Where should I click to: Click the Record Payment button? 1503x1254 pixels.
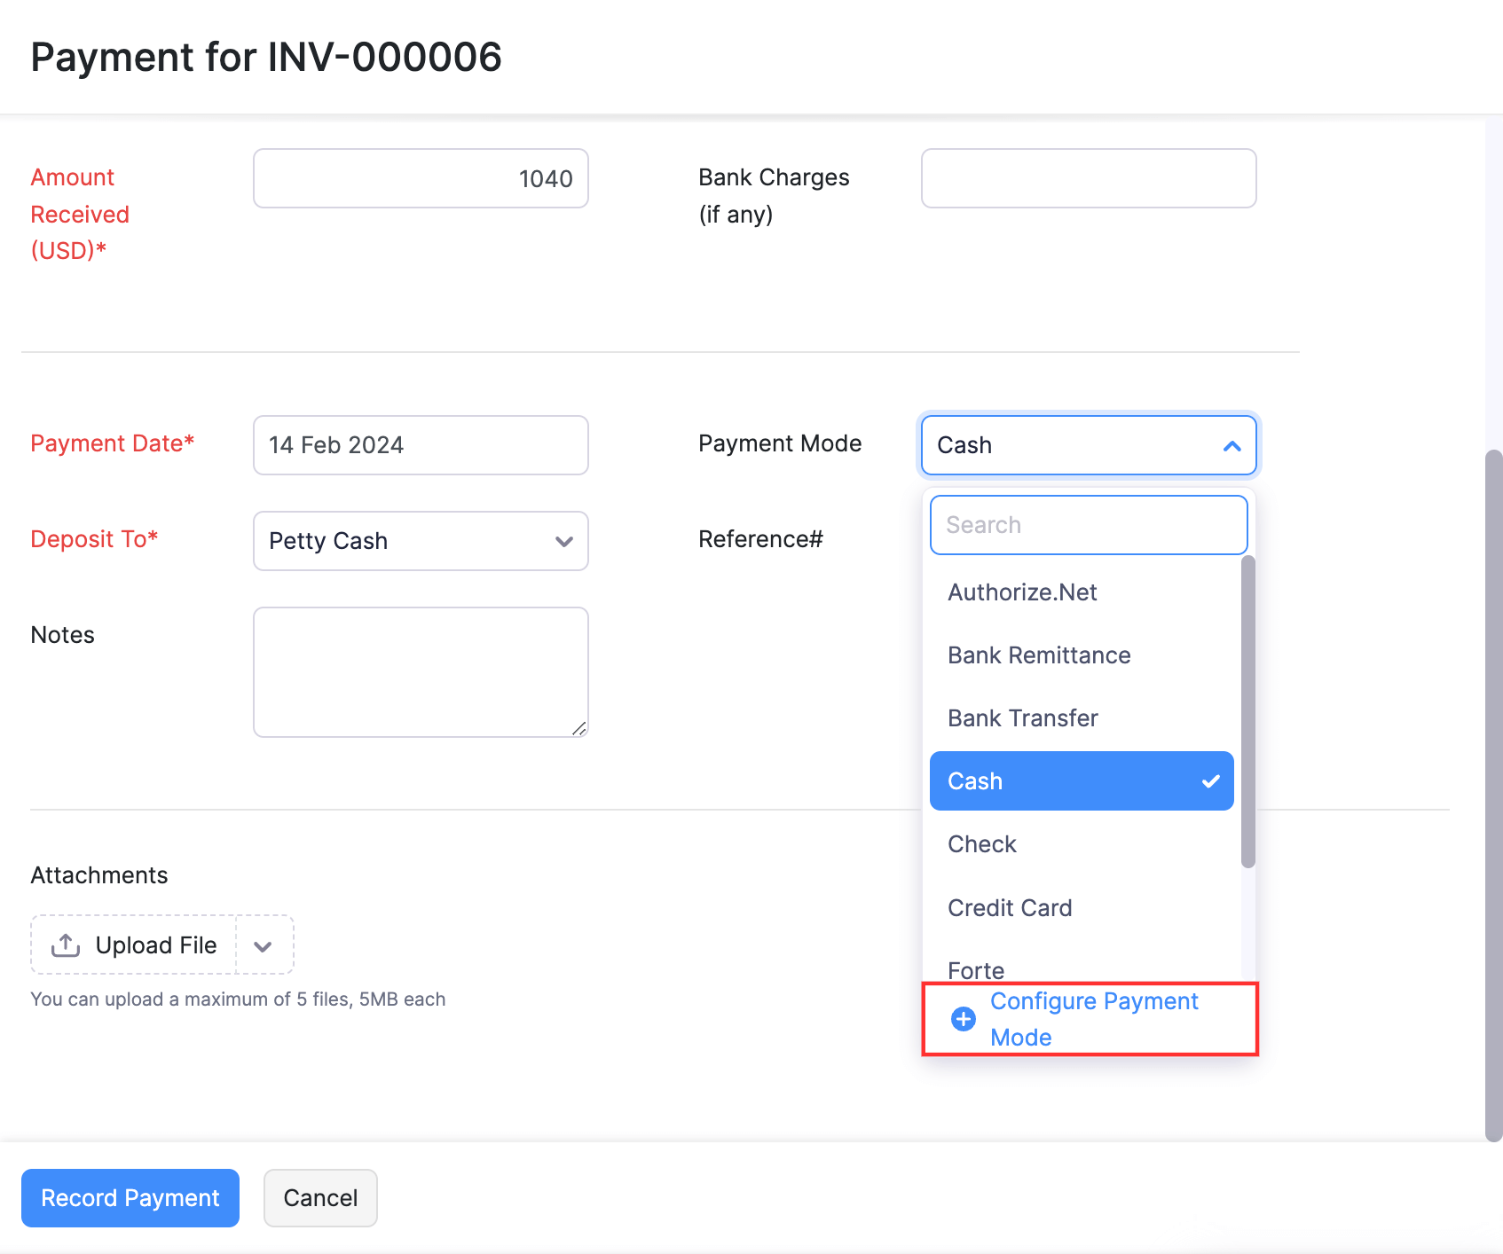click(x=130, y=1197)
